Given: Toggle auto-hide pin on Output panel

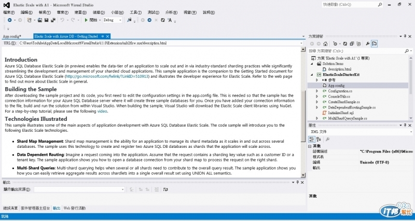Looking at the screenshot, I should point(297,183).
